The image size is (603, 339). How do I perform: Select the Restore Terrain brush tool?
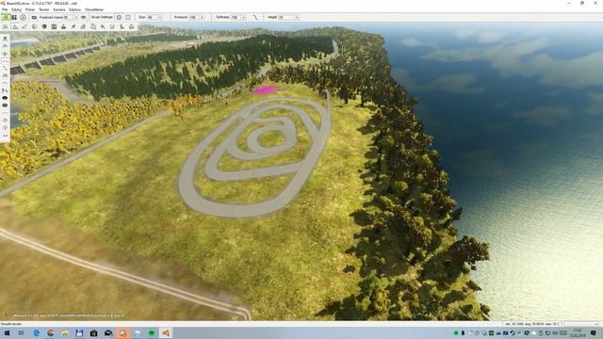coord(5,105)
